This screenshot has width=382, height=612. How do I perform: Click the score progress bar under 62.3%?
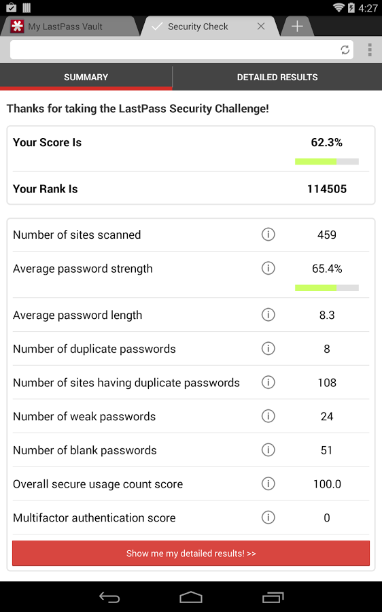(x=326, y=162)
